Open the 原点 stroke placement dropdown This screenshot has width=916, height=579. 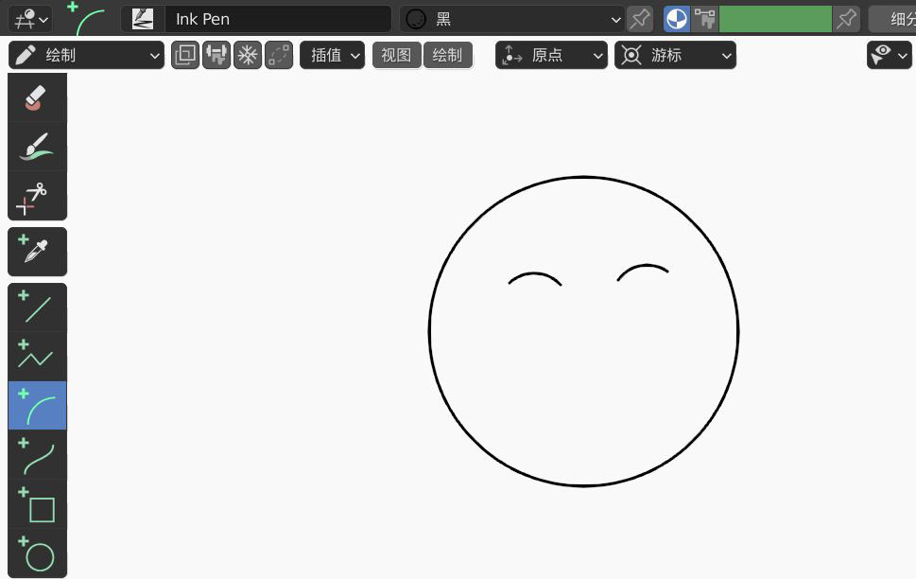(x=551, y=55)
